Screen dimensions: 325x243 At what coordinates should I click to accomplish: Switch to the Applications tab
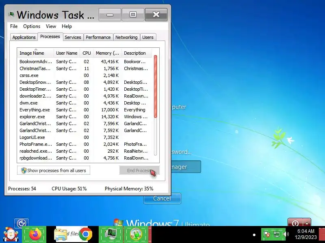(24, 37)
